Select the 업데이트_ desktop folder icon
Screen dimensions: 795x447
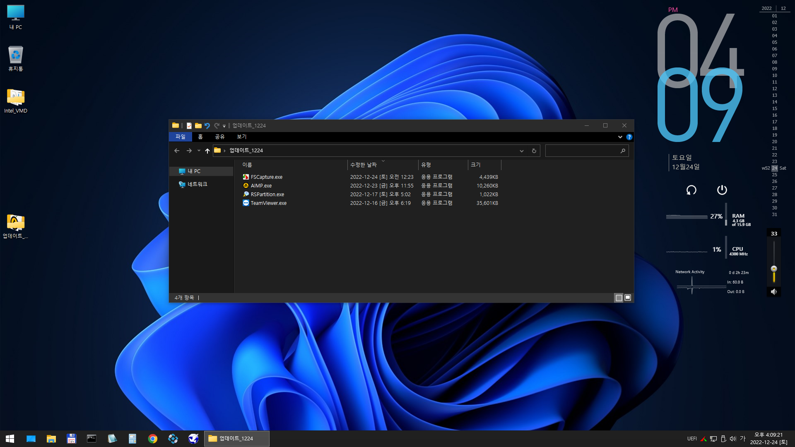click(16, 226)
